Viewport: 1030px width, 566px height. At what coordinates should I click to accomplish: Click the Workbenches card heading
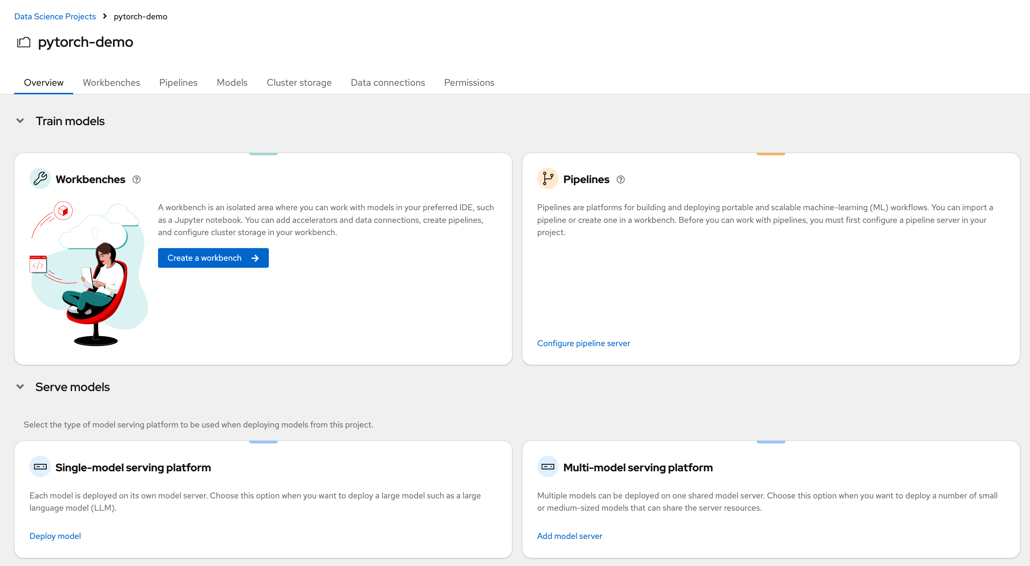90,179
